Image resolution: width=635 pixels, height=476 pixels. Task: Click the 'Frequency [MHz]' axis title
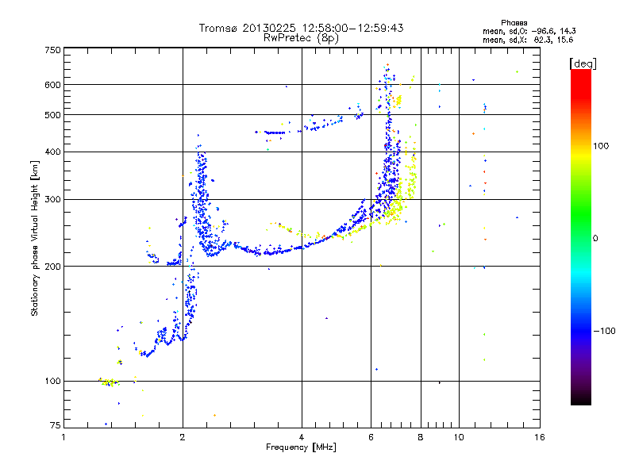point(301,447)
